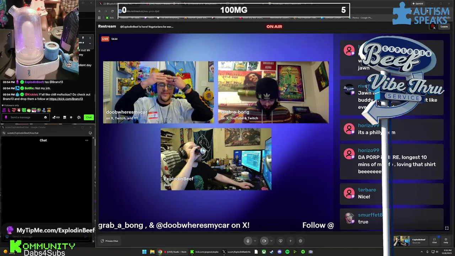
Task: Open the Restream Help button
Action: click(446, 241)
